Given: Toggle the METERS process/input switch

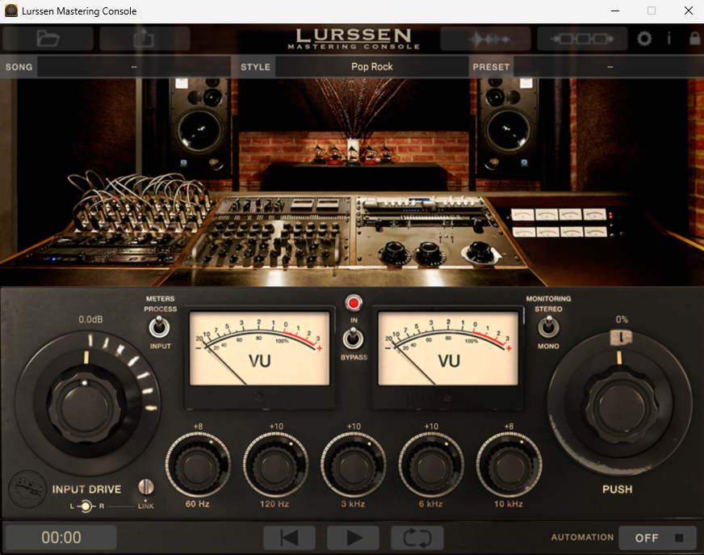Looking at the screenshot, I should (x=159, y=326).
